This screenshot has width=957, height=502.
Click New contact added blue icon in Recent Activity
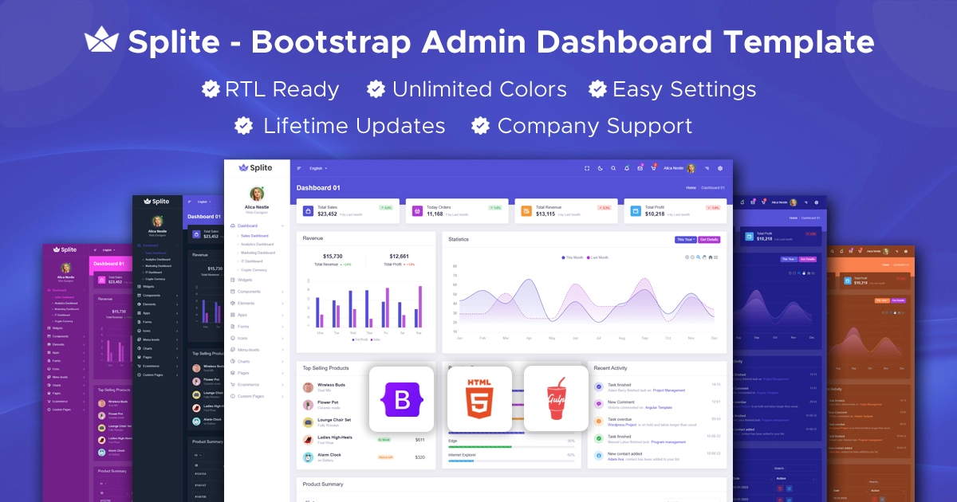click(x=599, y=456)
